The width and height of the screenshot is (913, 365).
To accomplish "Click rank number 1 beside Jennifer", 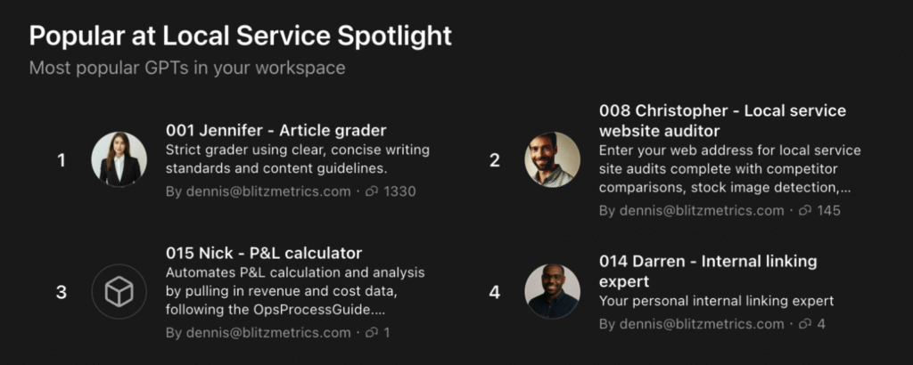I will coord(62,160).
